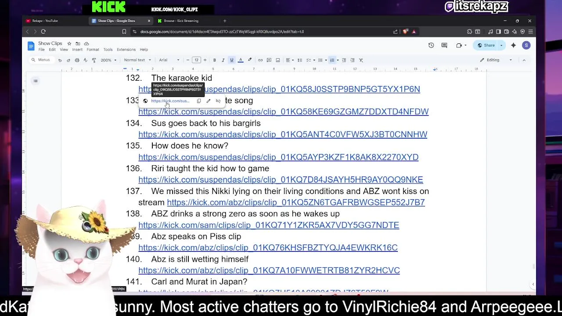Click the Share button

[x=486, y=45]
